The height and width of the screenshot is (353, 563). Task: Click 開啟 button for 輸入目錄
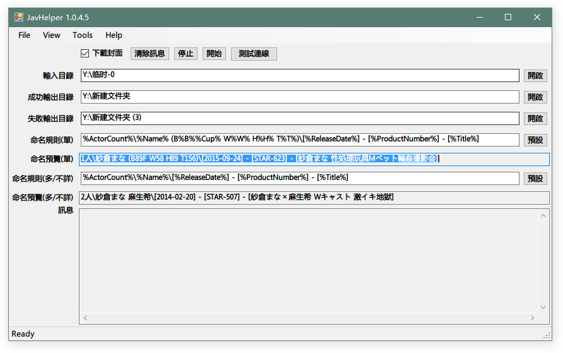(x=535, y=76)
